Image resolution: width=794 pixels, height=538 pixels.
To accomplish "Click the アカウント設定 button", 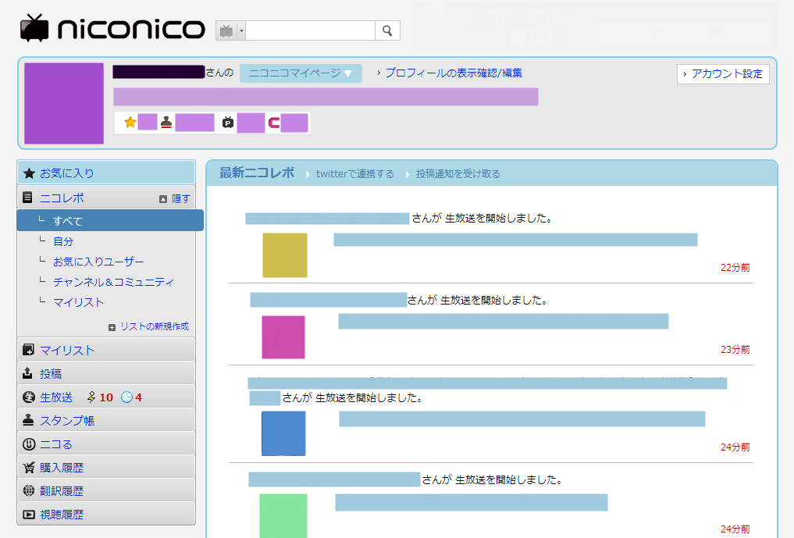I will pos(723,74).
